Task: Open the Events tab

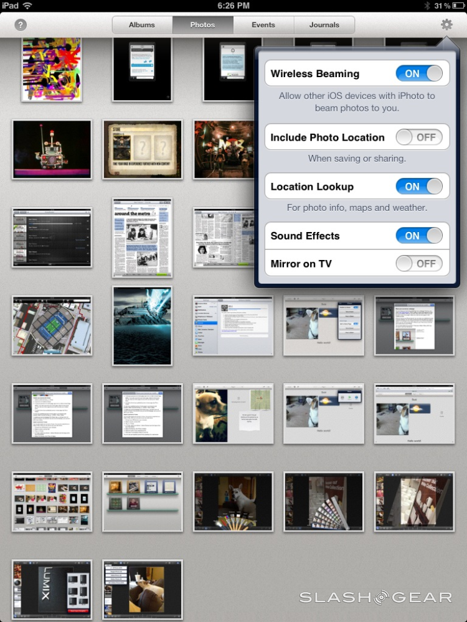Action: click(x=263, y=25)
